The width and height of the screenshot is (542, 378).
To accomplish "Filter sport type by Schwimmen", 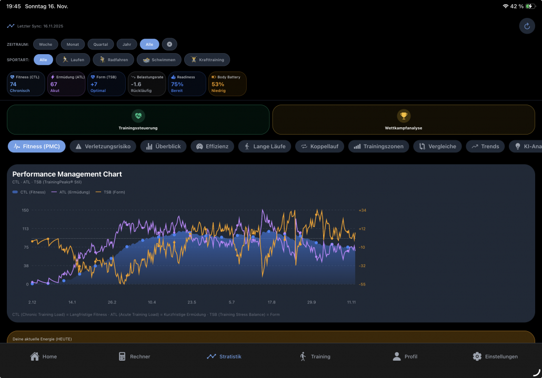I will coord(159,60).
